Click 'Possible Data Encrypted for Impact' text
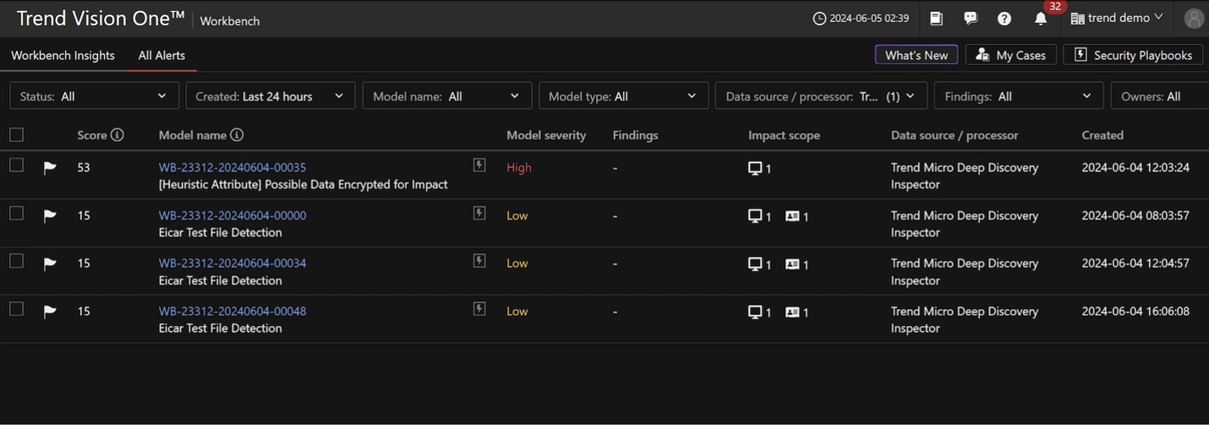This screenshot has height=428, width=1209. click(x=356, y=184)
